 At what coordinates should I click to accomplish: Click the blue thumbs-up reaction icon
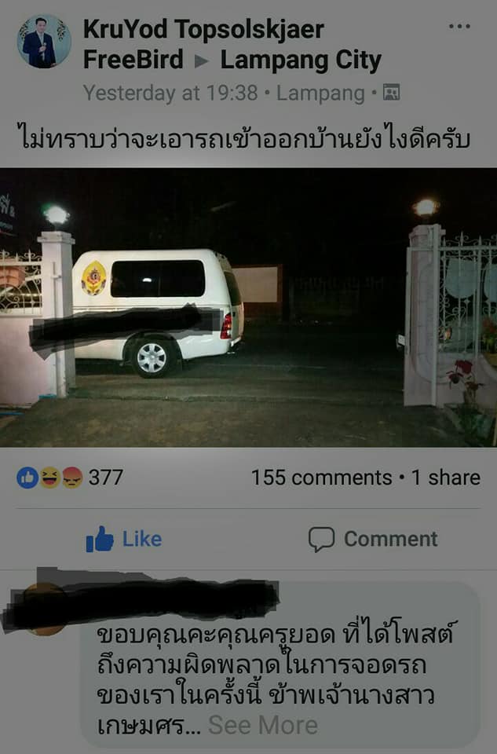click(27, 478)
